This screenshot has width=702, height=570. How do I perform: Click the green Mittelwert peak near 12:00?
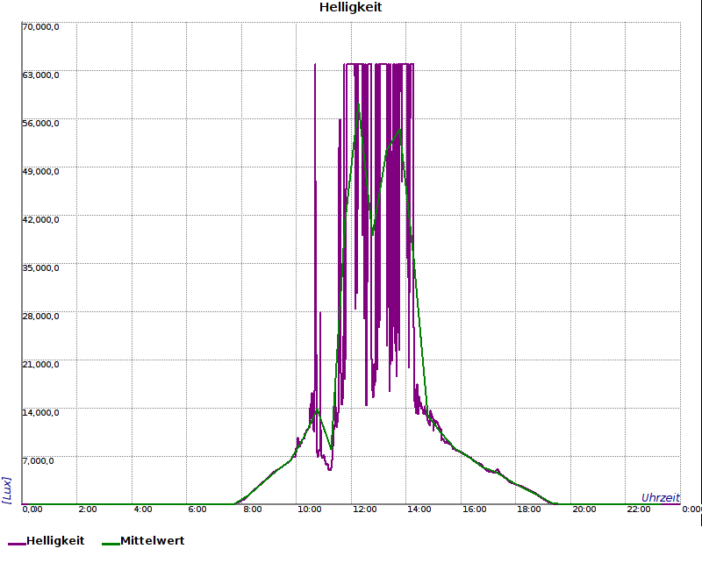(359, 105)
